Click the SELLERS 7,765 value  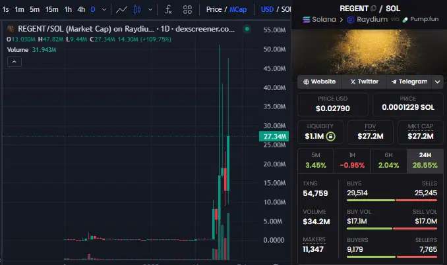(428, 249)
